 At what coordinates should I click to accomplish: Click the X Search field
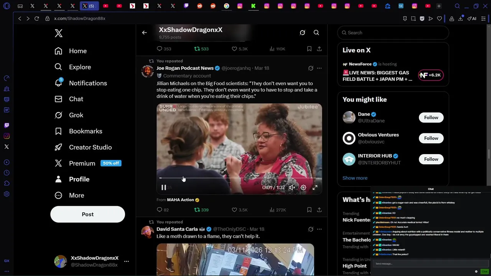[393, 33]
